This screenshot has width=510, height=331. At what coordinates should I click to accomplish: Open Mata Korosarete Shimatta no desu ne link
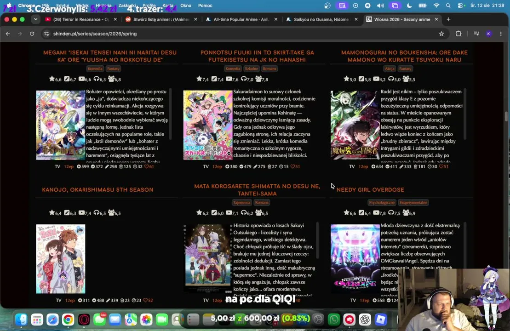tap(257, 189)
